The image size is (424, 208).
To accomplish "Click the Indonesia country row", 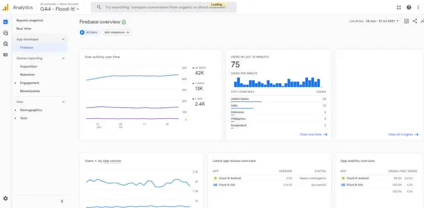I will pyautogui.click(x=278, y=112).
